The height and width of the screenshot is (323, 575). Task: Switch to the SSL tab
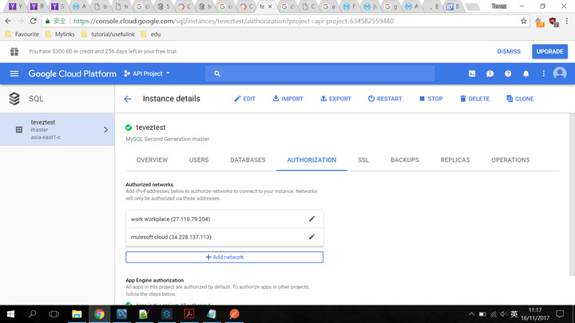(x=363, y=160)
